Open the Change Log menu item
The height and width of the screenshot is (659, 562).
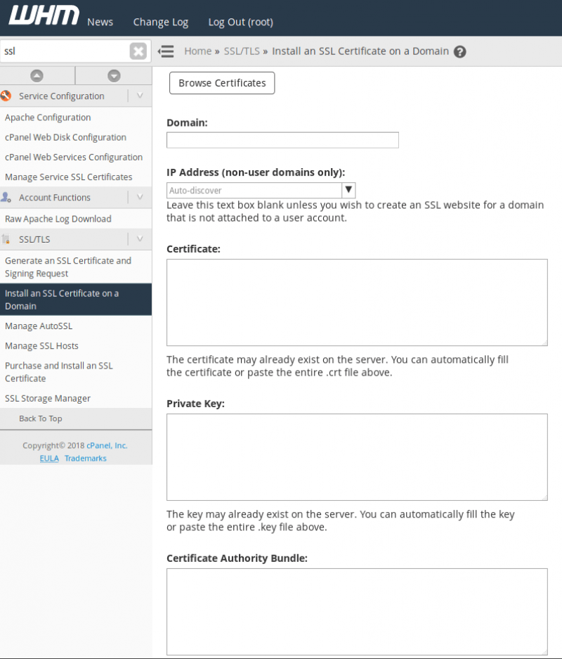pos(161,22)
